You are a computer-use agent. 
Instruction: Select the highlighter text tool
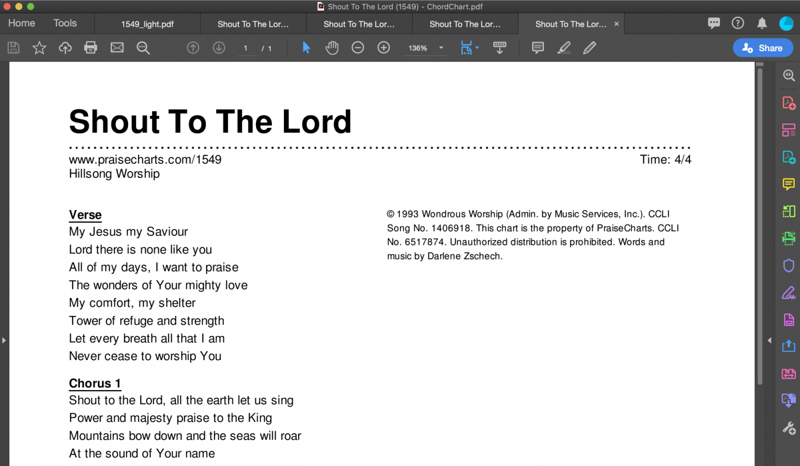564,48
